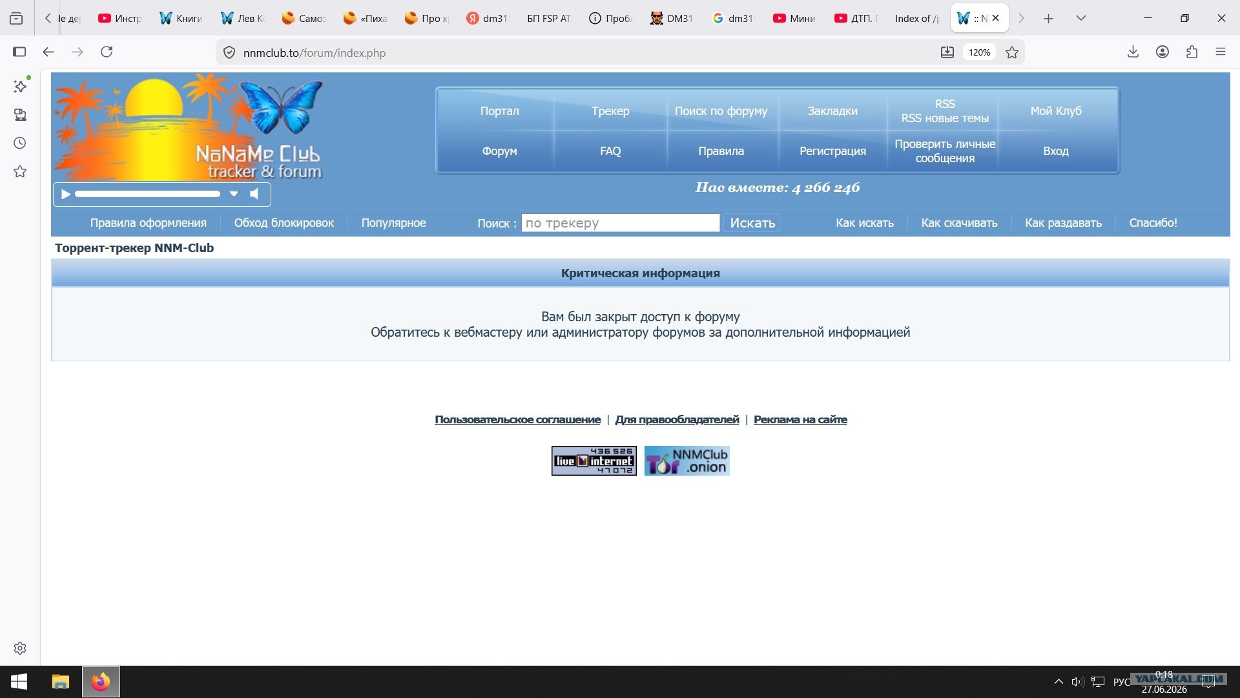Switch to the Google 'dm31' tab
This screenshot has width=1240, height=698.
tap(734, 18)
